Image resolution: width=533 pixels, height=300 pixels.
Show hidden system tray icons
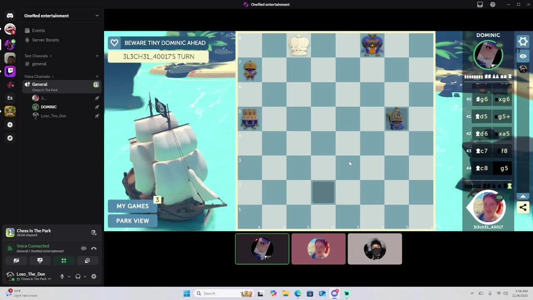(472, 293)
